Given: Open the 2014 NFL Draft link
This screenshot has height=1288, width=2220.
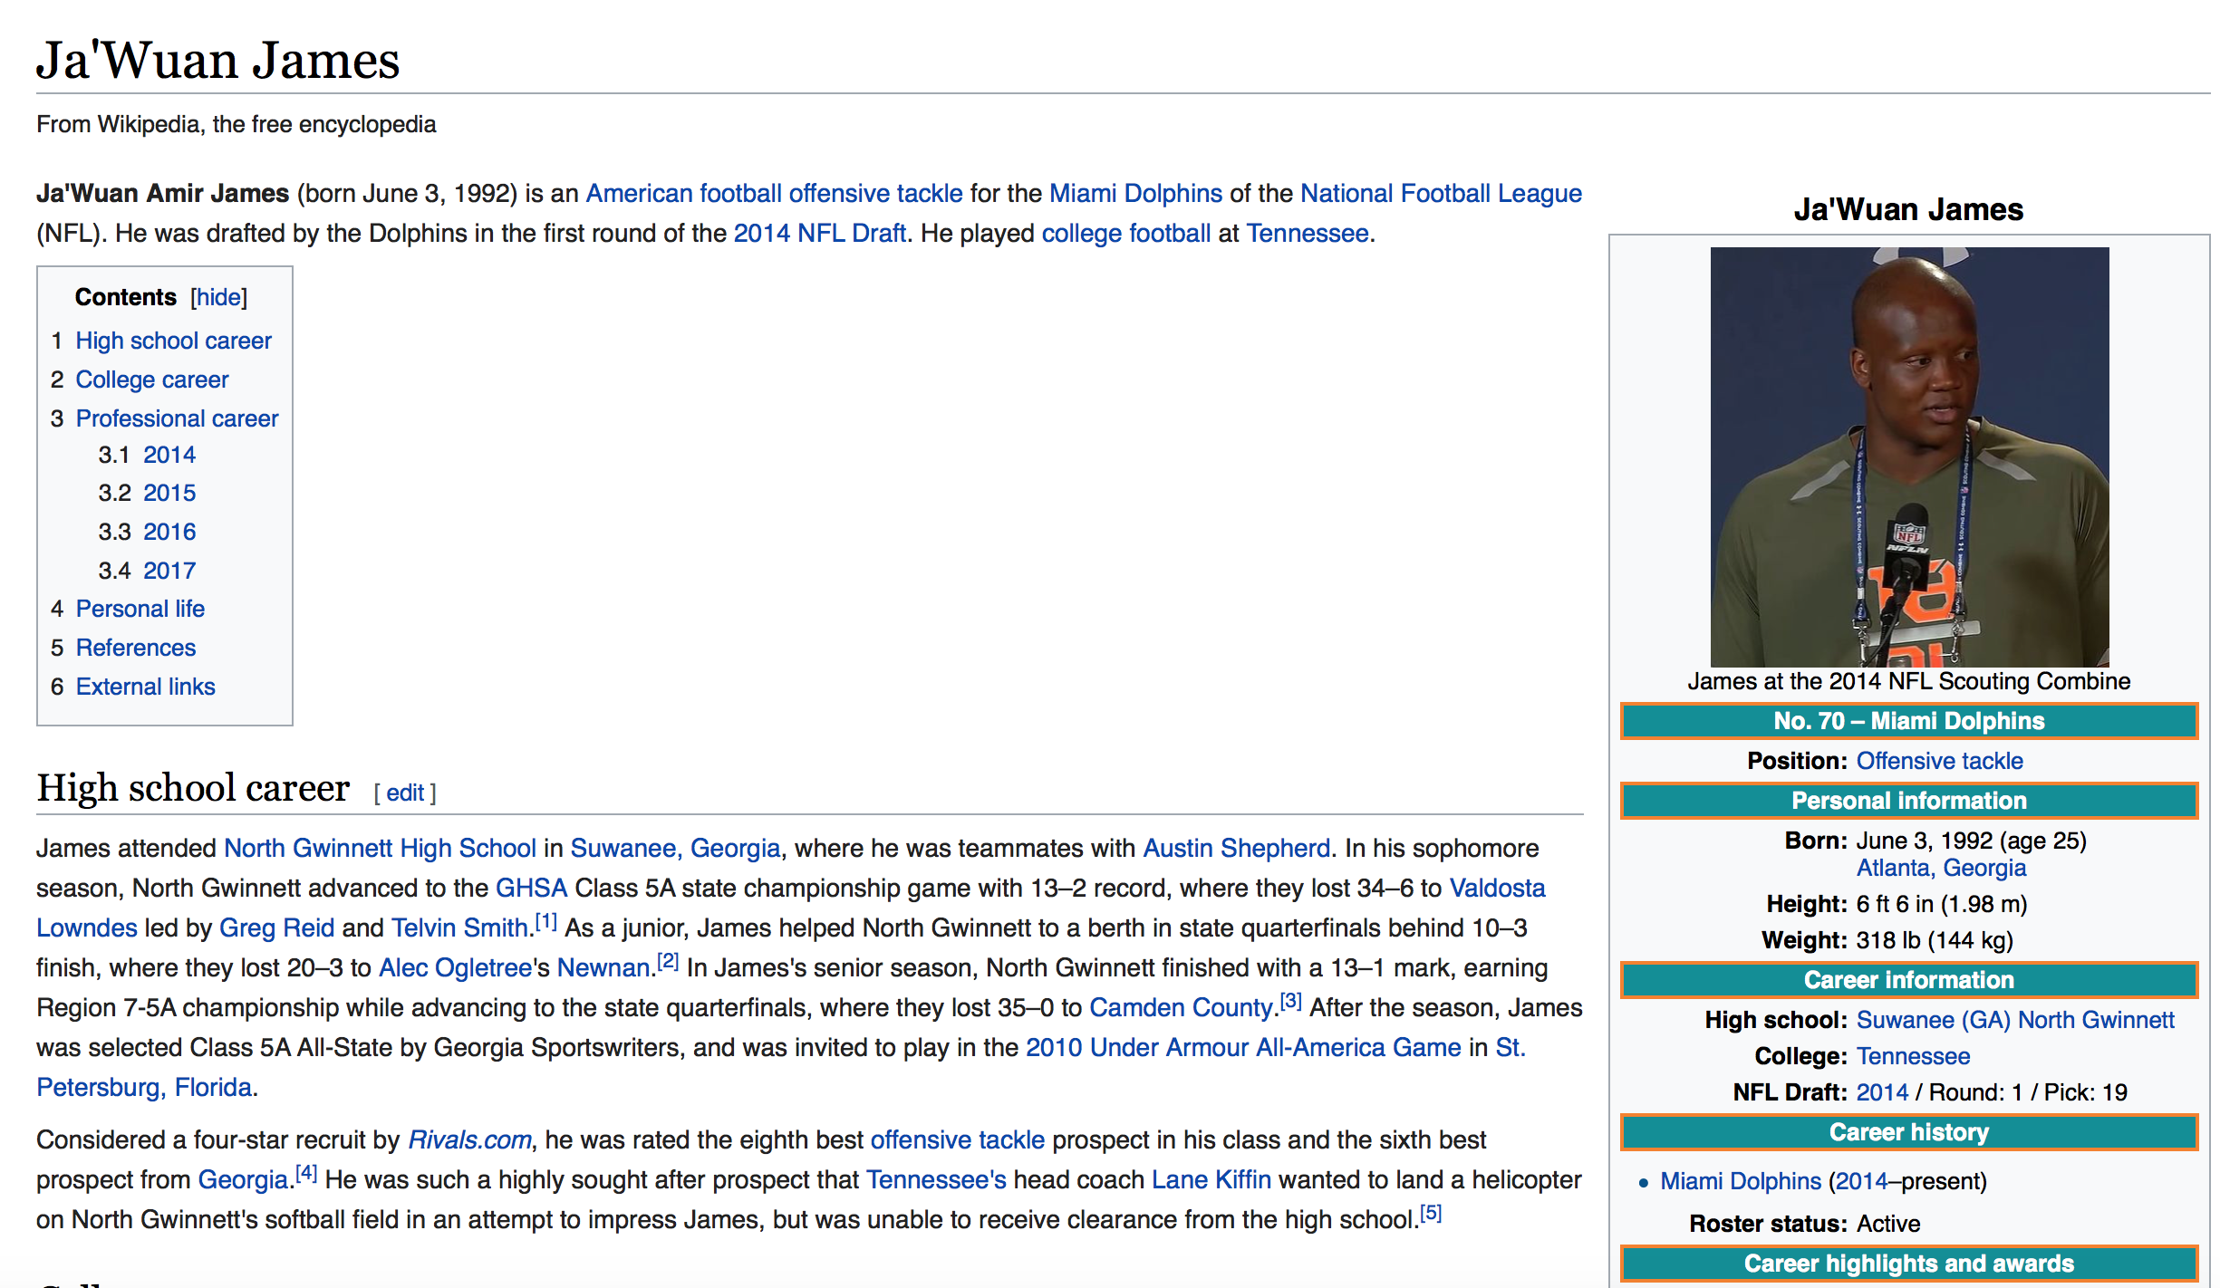Looking at the screenshot, I should (819, 233).
